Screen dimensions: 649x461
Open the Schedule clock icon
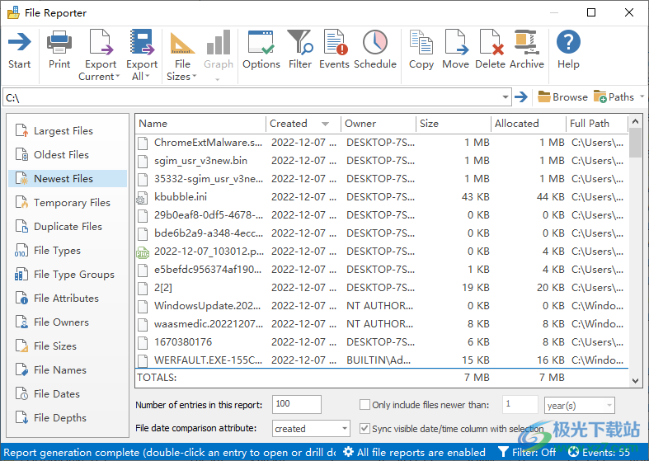point(375,42)
